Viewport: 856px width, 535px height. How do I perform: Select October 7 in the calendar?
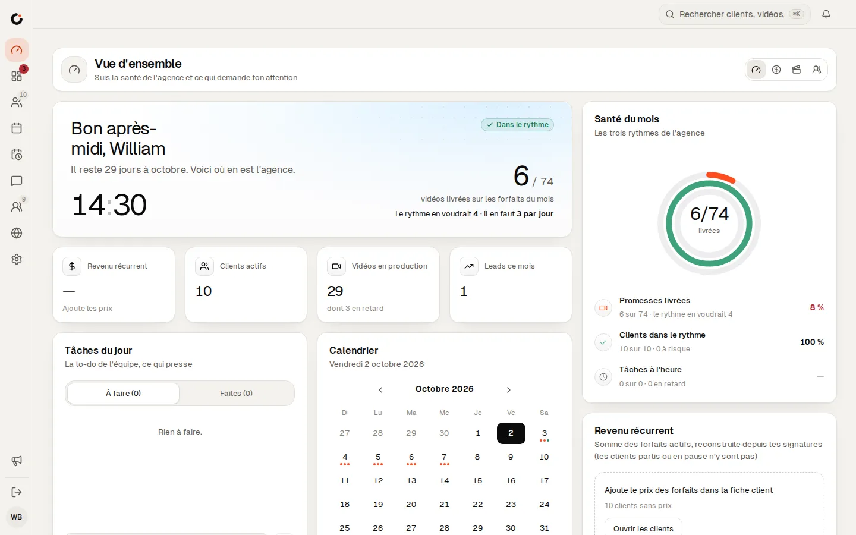coord(444,457)
